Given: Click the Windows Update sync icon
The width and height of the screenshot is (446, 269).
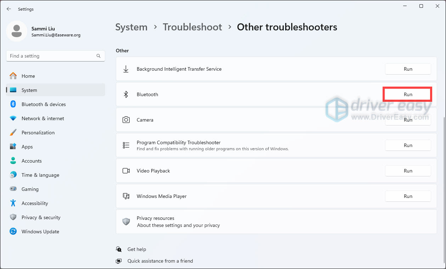Looking at the screenshot, I should 13,232.
